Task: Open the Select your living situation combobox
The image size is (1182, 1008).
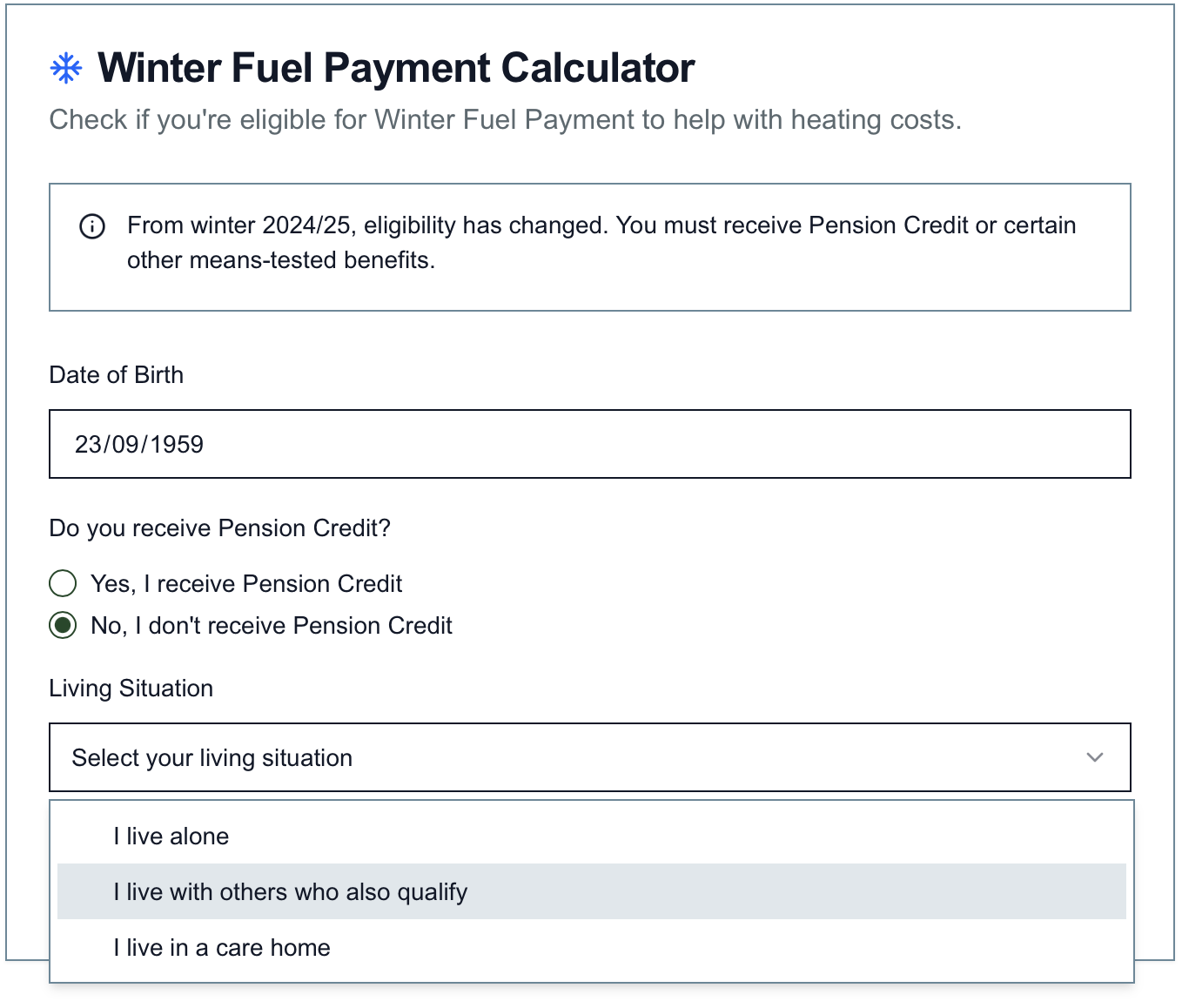Action: point(589,757)
